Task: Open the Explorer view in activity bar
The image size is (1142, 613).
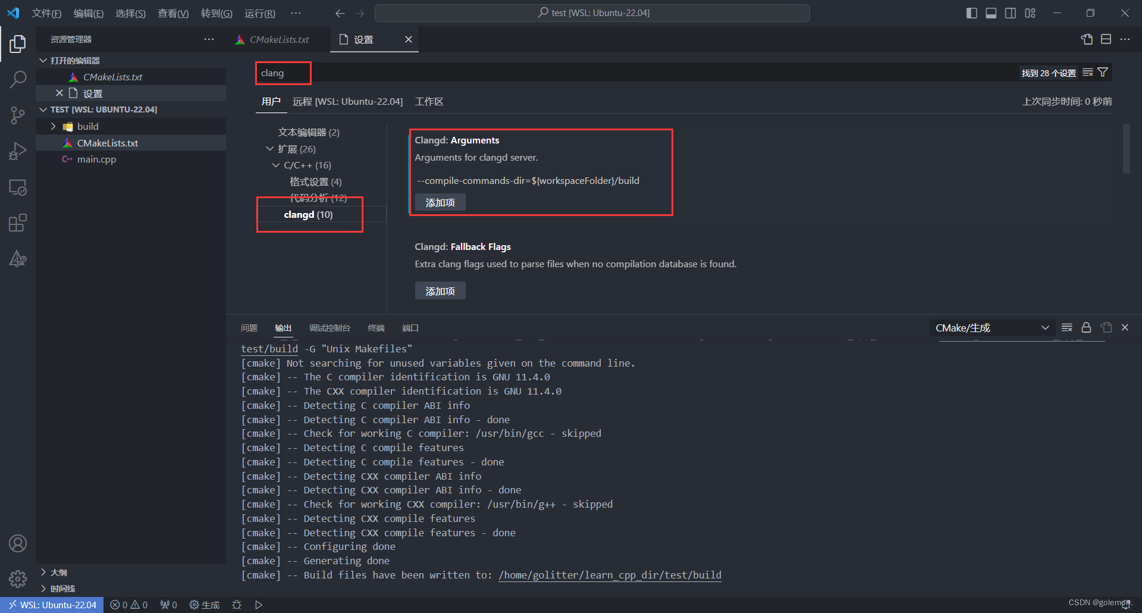Action: 18,43
